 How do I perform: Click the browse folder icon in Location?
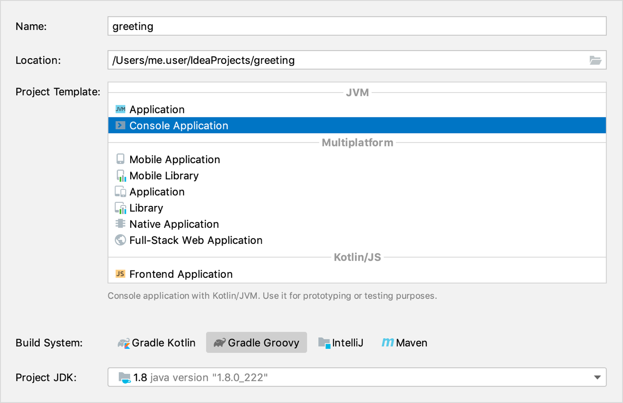pyautogui.click(x=595, y=60)
